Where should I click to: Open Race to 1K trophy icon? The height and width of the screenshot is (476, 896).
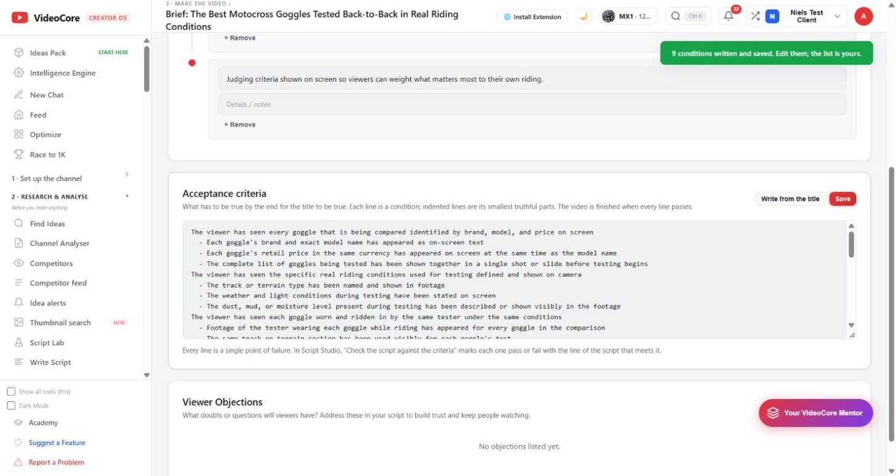point(18,155)
